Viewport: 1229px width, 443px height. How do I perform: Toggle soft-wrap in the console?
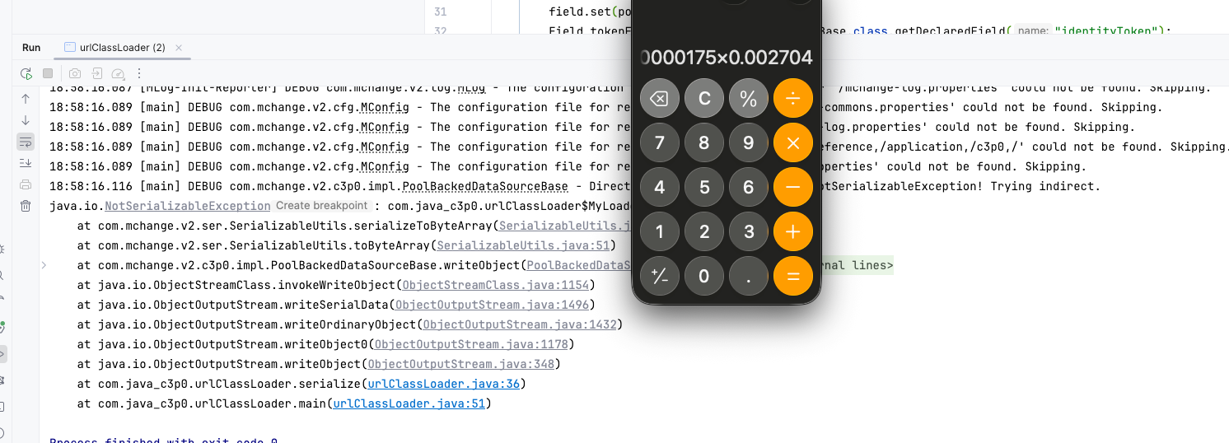tap(26, 142)
